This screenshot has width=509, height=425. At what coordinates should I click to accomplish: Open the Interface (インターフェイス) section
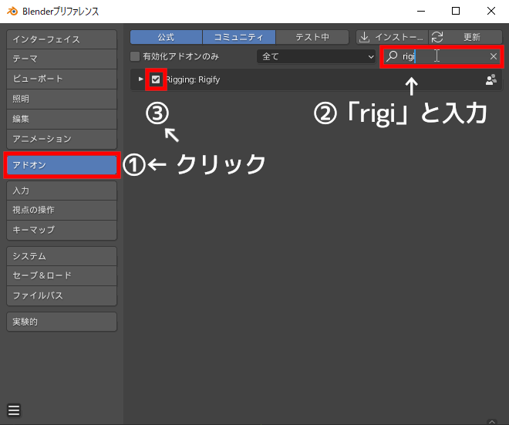pos(62,39)
